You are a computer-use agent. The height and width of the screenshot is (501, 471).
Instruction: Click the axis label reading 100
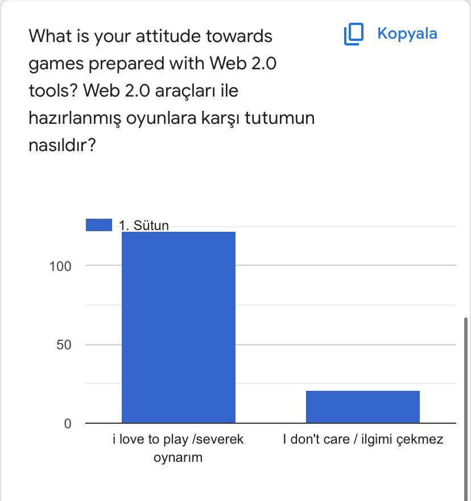[x=61, y=265]
